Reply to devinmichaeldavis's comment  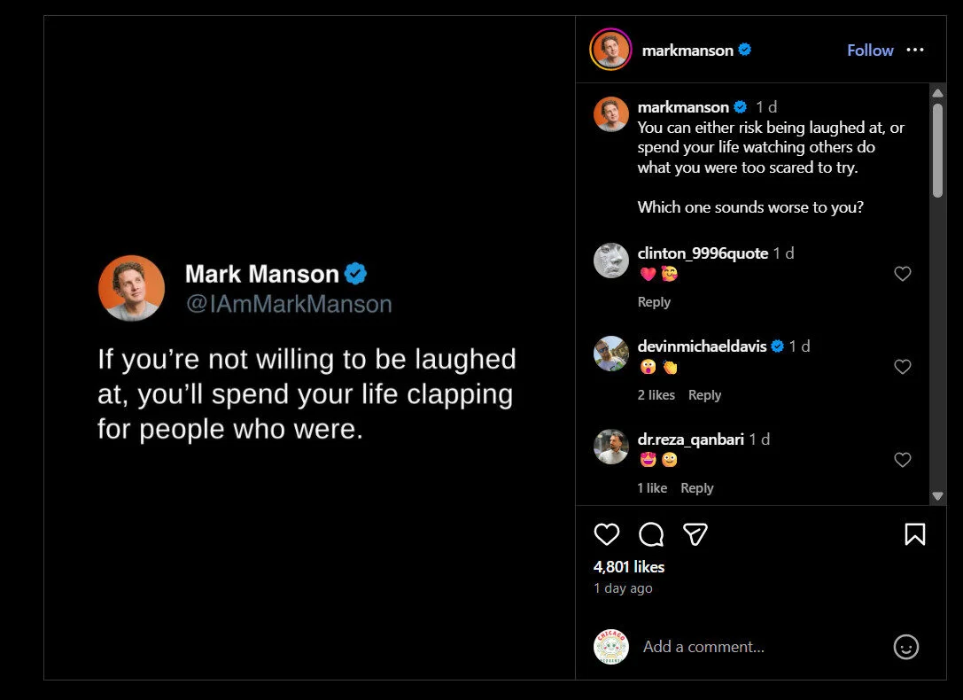pyautogui.click(x=704, y=395)
